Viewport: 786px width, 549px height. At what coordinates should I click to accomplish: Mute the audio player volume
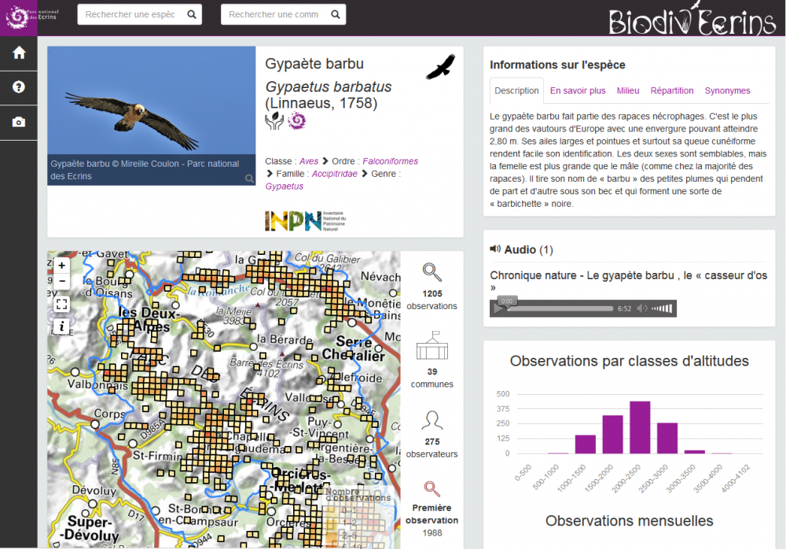(642, 308)
